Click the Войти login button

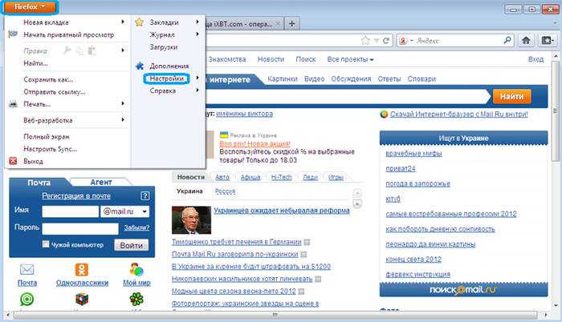pos(131,245)
